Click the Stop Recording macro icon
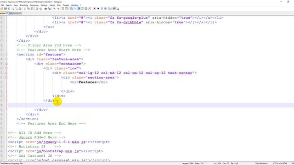 [98, 9]
